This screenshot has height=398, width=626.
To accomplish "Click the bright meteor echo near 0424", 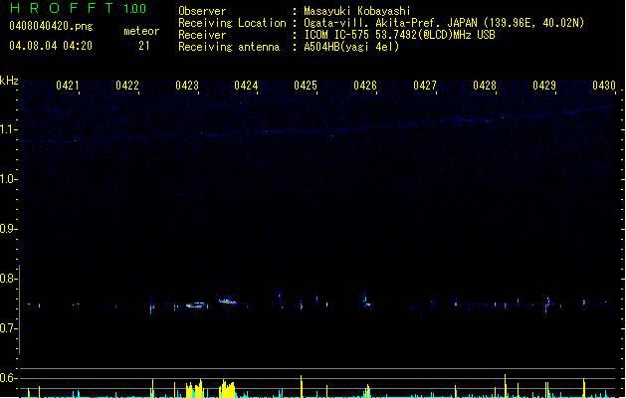I will pos(228,300).
